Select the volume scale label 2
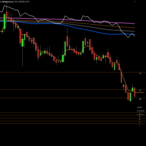The height and width of the screenshot is (146, 146). (x=140, y=122)
